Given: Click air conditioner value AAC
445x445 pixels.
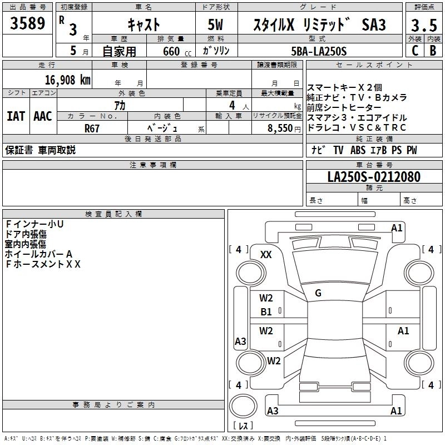Looking at the screenshot, I should tap(43, 116).
